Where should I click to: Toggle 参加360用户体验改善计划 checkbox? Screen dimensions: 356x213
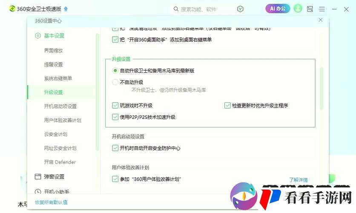(115, 179)
